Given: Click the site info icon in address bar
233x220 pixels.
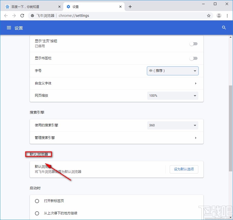Looking at the screenshot, I should 32,16.
